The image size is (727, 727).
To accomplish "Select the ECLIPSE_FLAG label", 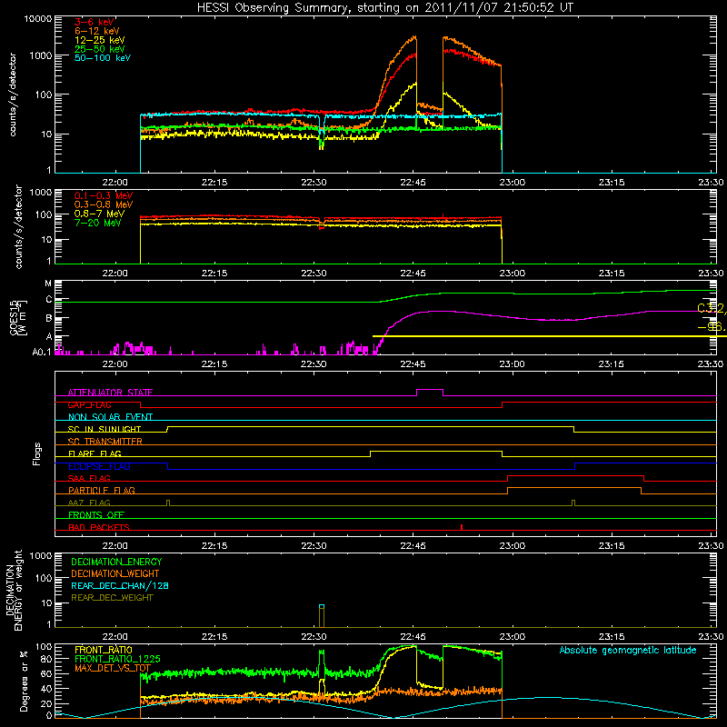I will (99, 466).
